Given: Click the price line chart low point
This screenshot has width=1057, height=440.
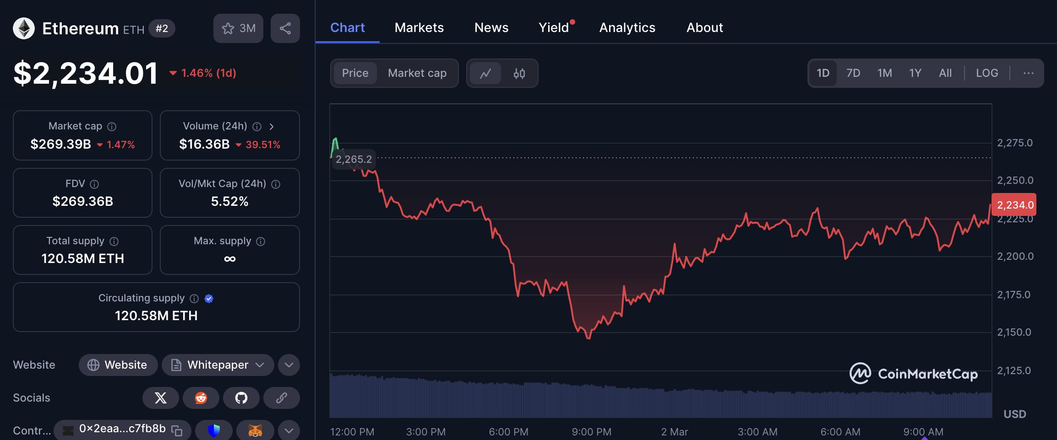Looking at the screenshot, I should [589, 338].
